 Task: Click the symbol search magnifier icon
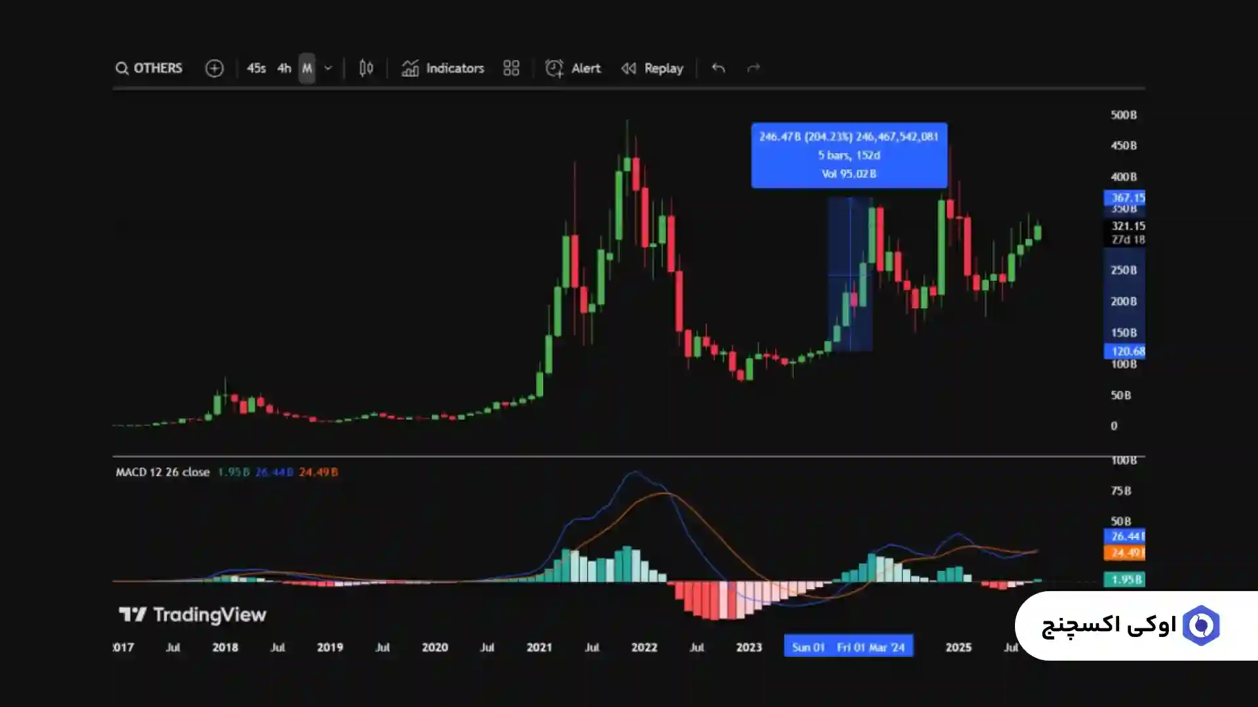tap(122, 68)
